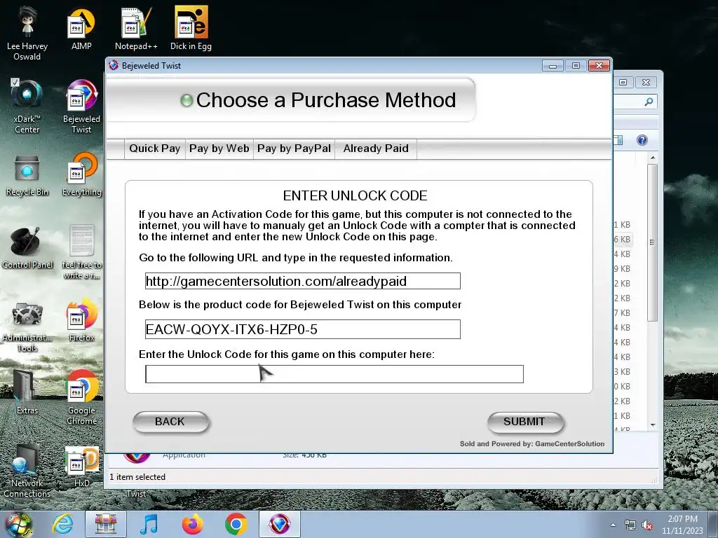Open Administrative Tools desktop icon
This screenshot has height=538, width=718.
click(27, 326)
